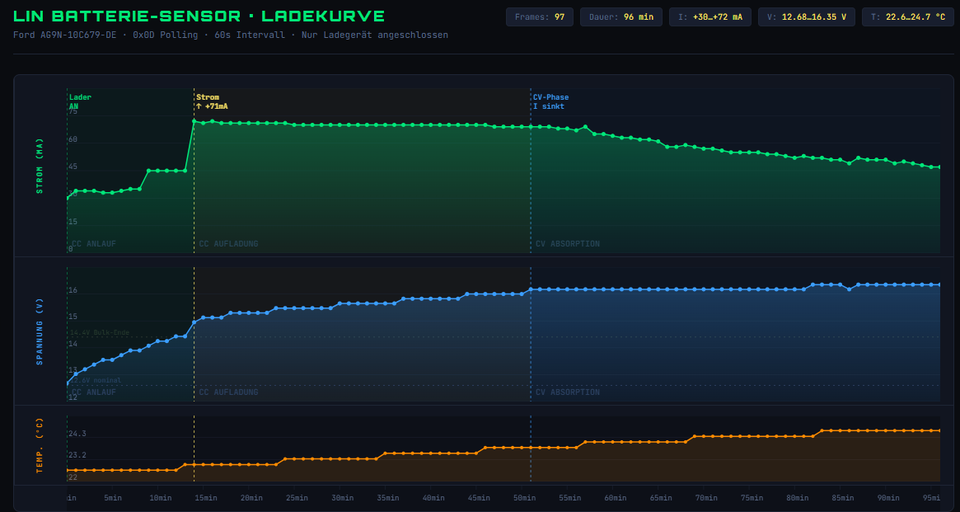Select the current range badge in mA
This screenshot has width=960, height=512.
[x=709, y=16]
